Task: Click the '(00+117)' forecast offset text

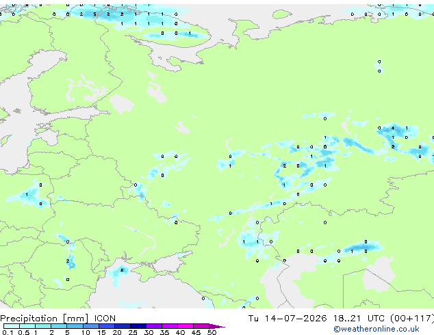Action: pyautogui.click(x=412, y=319)
